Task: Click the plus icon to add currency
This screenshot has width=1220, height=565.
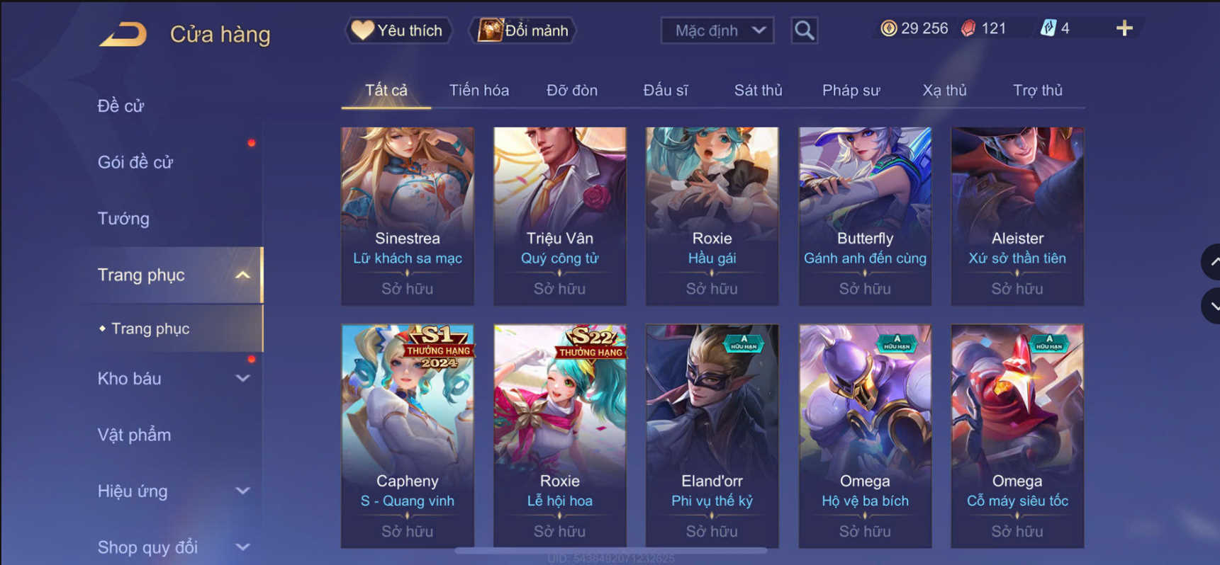Action: [1124, 28]
